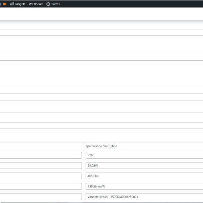Open the Insights menu label

pos(20,4)
